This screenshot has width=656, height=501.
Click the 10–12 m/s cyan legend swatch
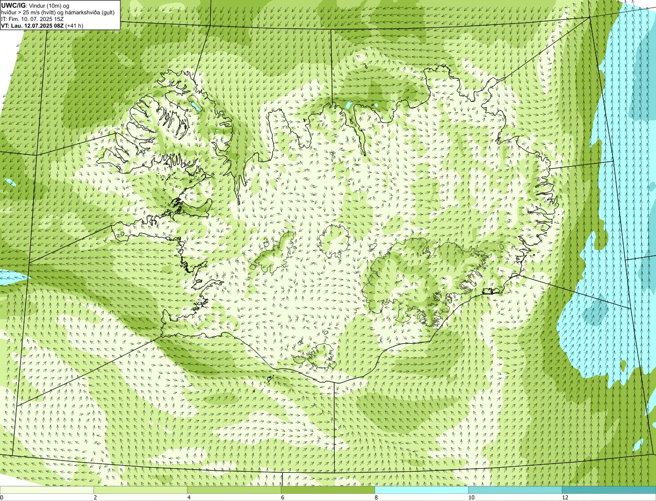pos(516,490)
